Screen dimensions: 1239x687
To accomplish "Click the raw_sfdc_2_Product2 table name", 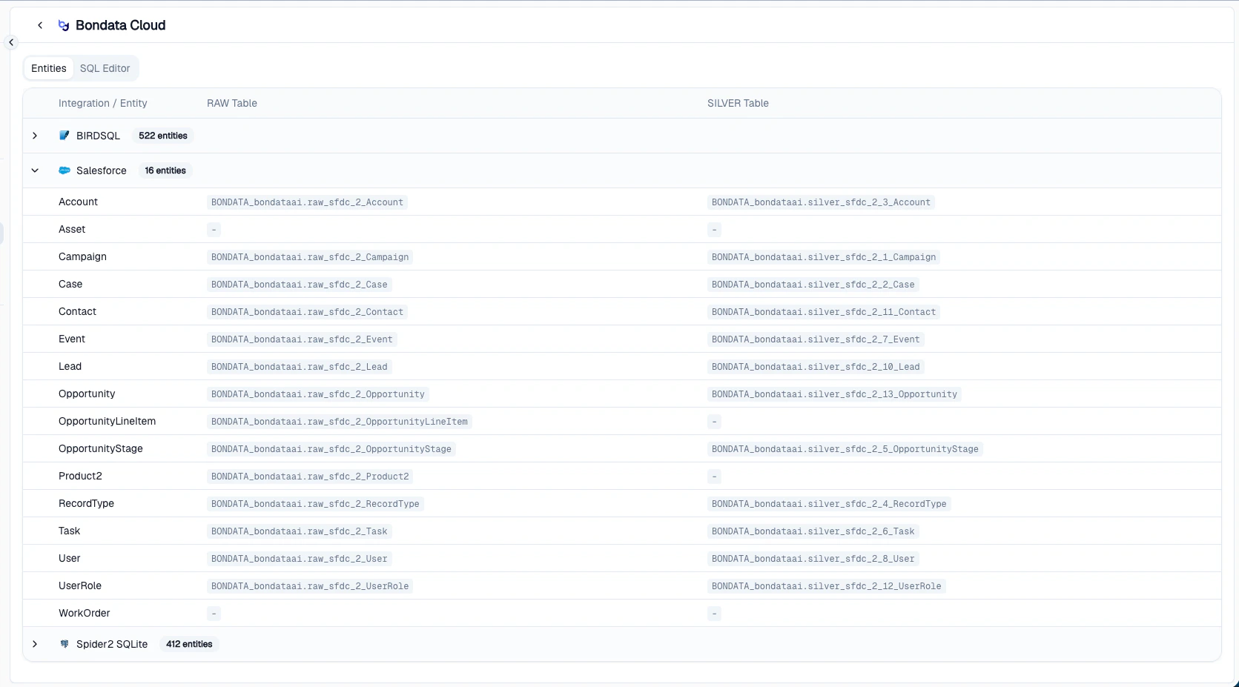I will (x=310, y=477).
